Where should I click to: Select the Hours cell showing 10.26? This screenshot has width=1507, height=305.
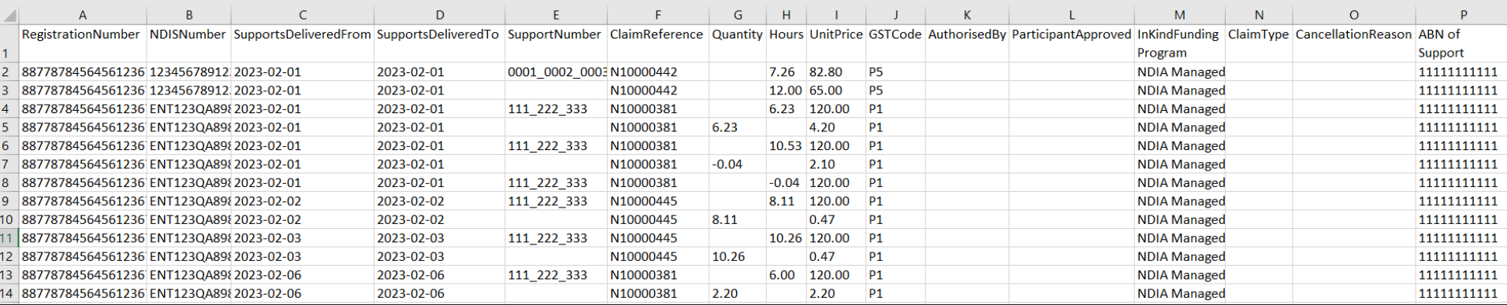pos(787,238)
